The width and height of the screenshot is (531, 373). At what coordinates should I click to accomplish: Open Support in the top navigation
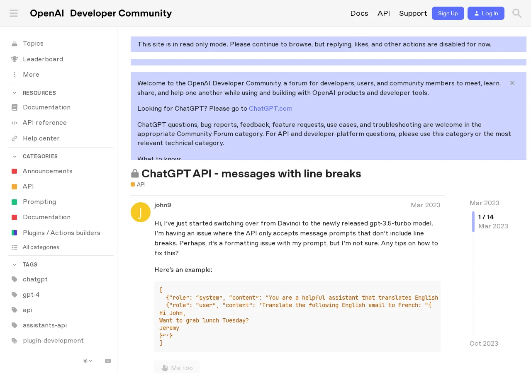coord(413,13)
